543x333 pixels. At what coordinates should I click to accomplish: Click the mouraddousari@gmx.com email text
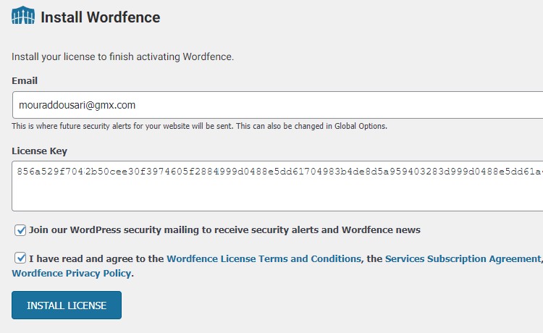77,105
